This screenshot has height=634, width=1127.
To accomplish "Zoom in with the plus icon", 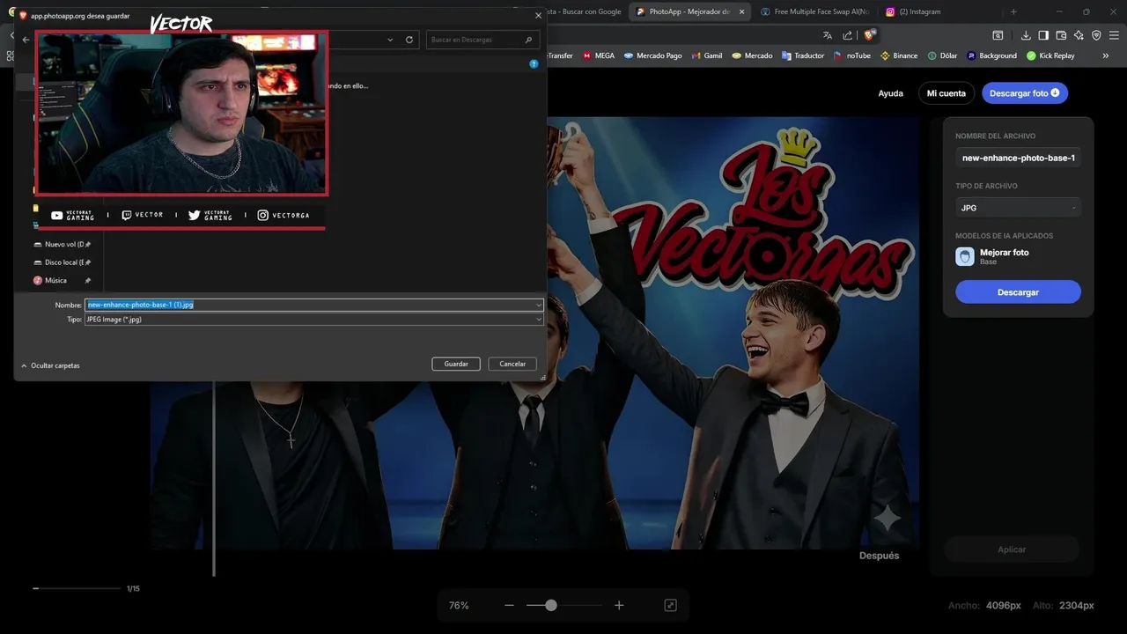I will (x=619, y=605).
